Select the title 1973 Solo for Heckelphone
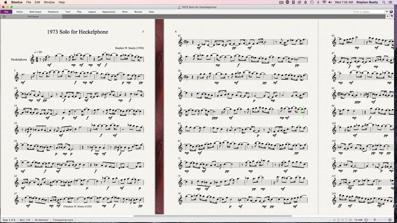This screenshot has width=397, height=223. [x=78, y=32]
